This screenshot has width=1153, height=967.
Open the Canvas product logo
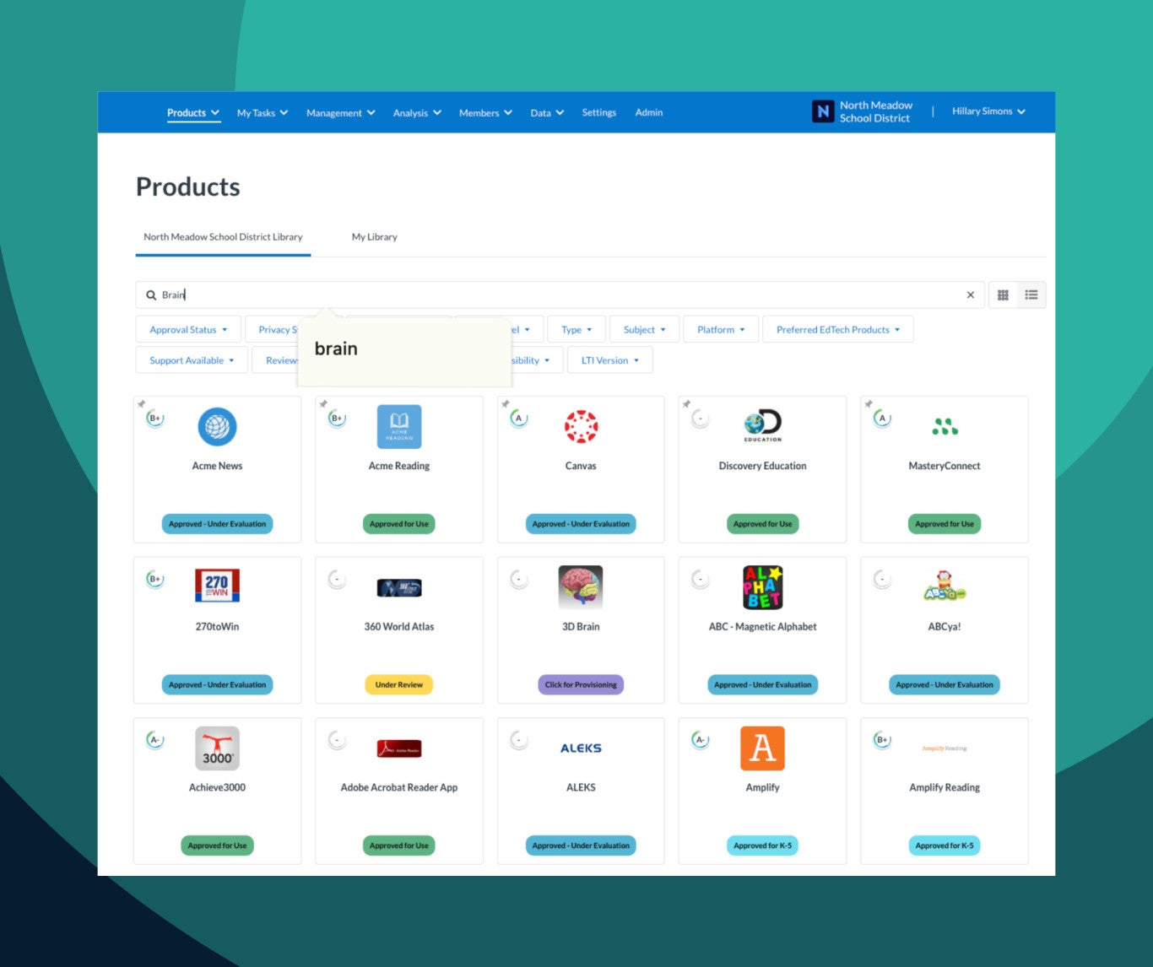[x=580, y=427]
